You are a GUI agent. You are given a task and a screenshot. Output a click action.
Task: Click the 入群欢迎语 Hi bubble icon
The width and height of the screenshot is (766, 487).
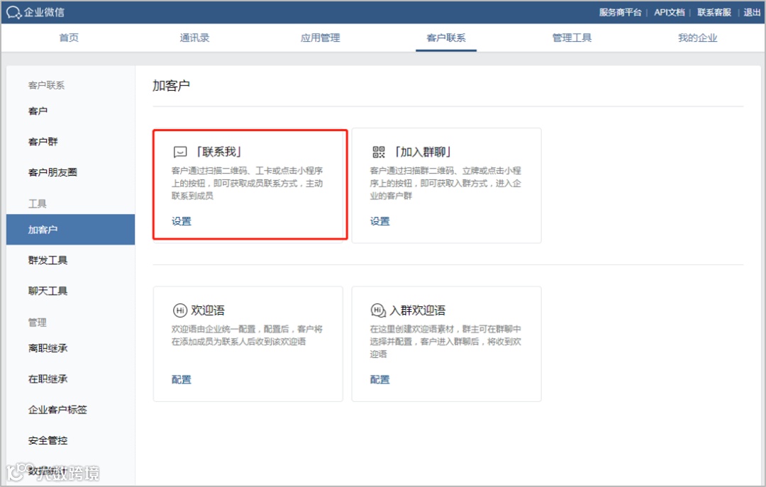click(378, 310)
